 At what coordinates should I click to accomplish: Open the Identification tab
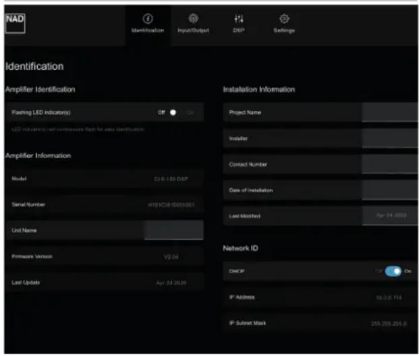148,26
